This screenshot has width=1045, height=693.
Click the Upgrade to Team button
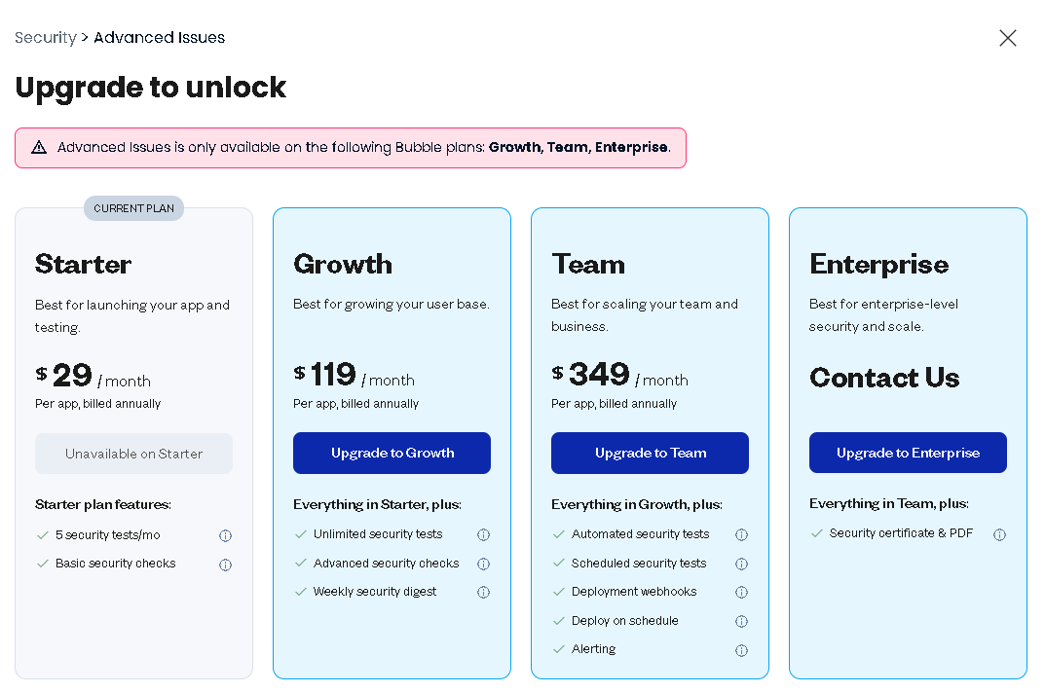[650, 453]
